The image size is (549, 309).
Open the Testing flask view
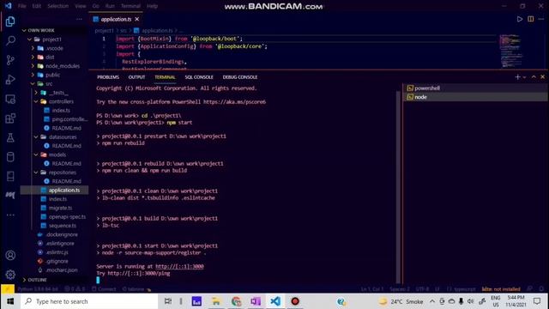coord(10,137)
